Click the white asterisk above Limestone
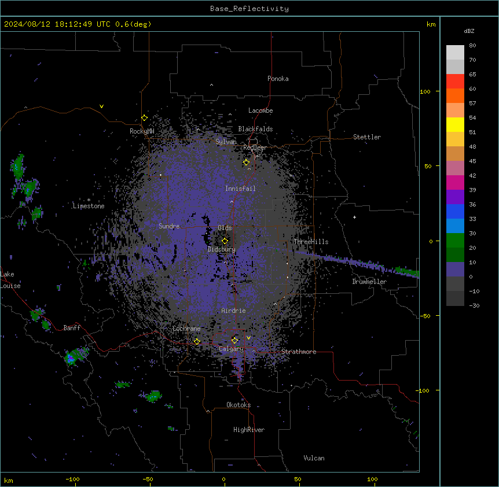Viewport: 499px width, 487px height. 89,200
